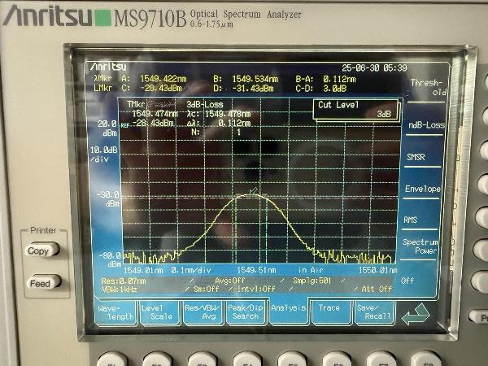Click the Res:0.07nm setting
The width and height of the screenshot is (488, 366).
(x=124, y=281)
